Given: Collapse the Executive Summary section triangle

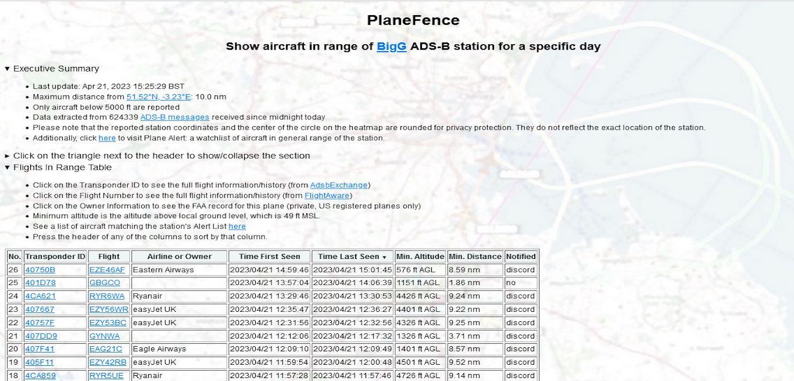Looking at the screenshot, I should pos(8,69).
